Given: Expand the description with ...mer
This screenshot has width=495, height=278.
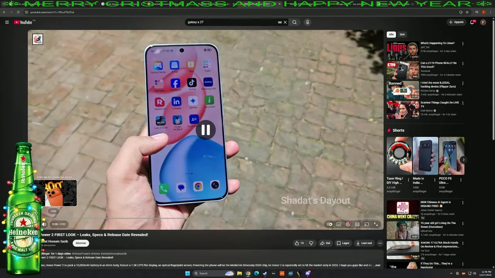Looking at the screenshot, I should click(377, 265).
